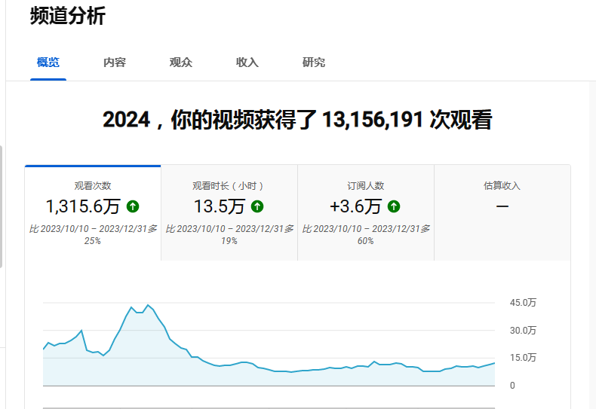
Task: Click the green up arrow beside 13.5万
Action: 257,206
